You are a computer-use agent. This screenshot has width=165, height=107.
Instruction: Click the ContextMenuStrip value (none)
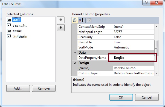pos(134,27)
